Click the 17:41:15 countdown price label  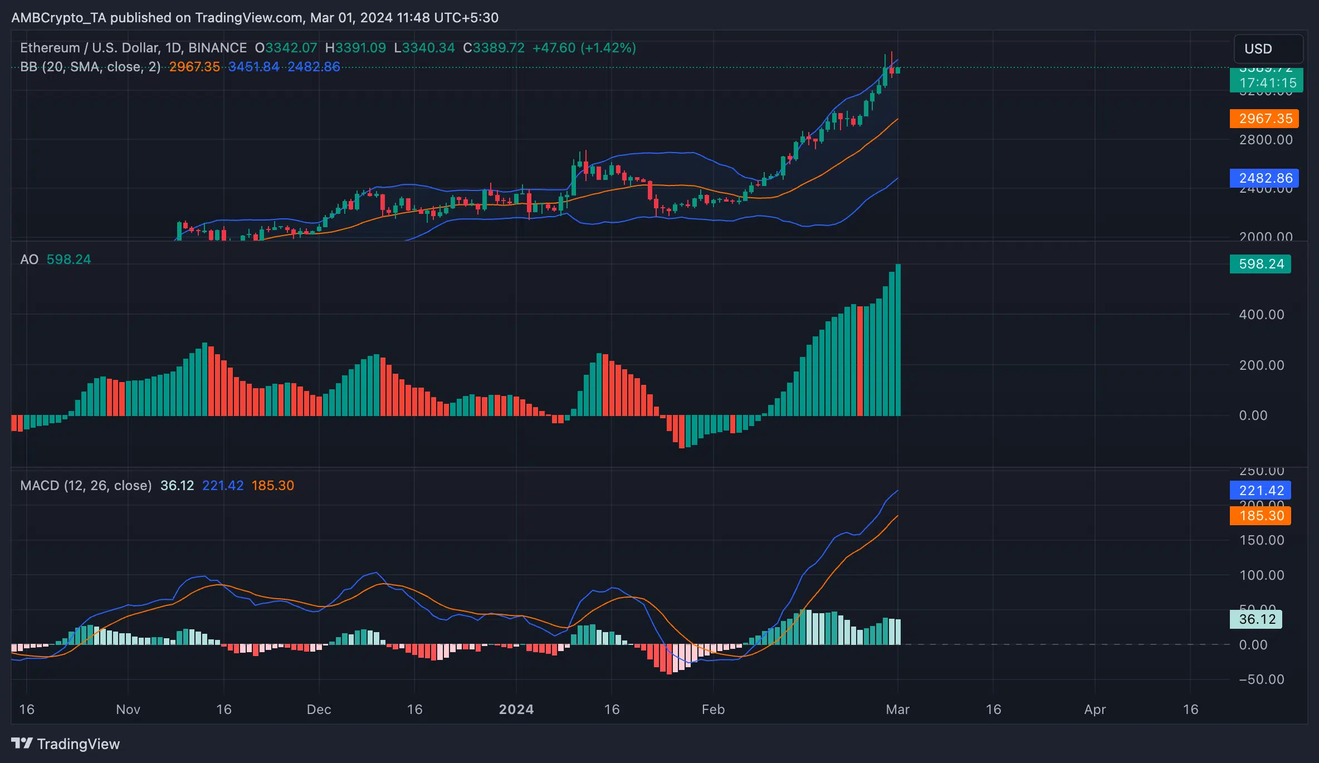1267,83
